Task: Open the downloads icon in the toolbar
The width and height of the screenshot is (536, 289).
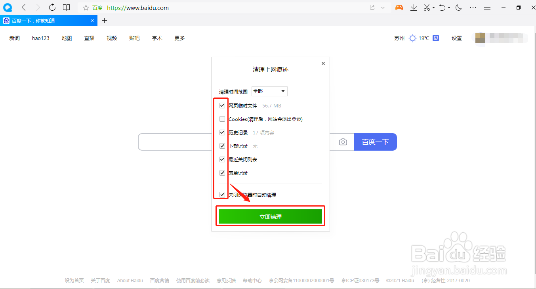Action: tap(414, 7)
